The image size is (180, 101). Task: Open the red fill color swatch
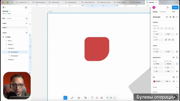point(154,81)
